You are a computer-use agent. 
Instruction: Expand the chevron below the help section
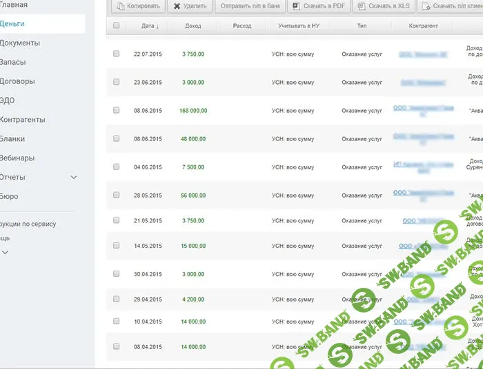[6, 253]
